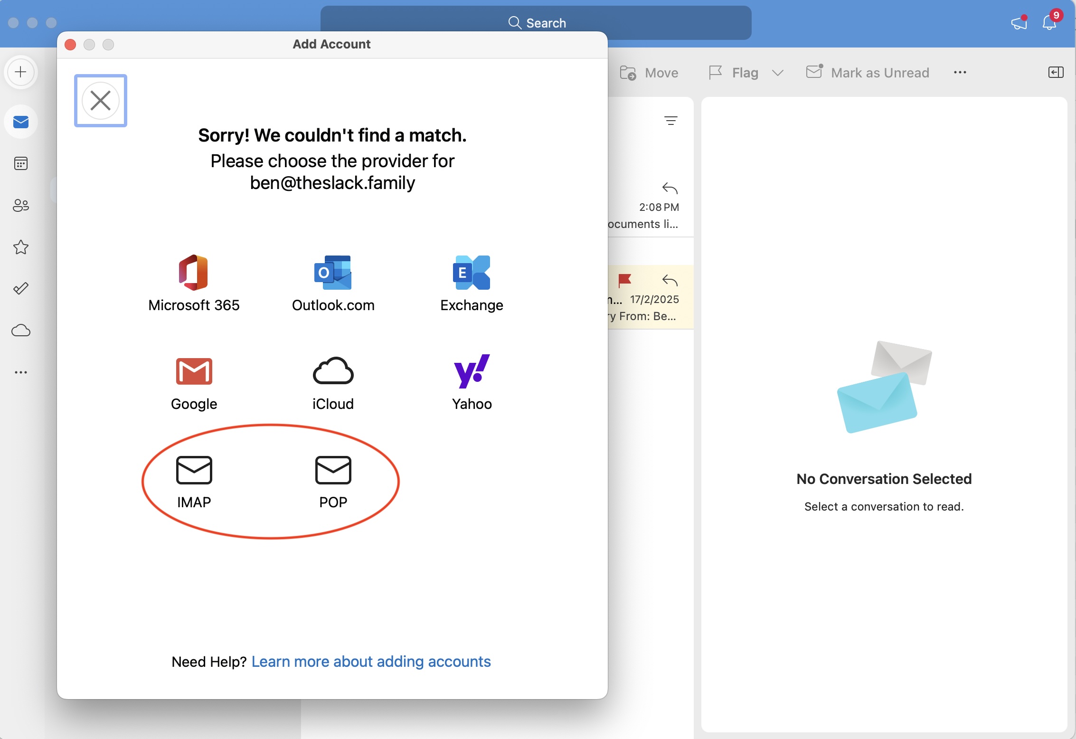Screen dimensions: 1076x739
Task: Click Mark as Unread in toolbar
Action: click(868, 73)
